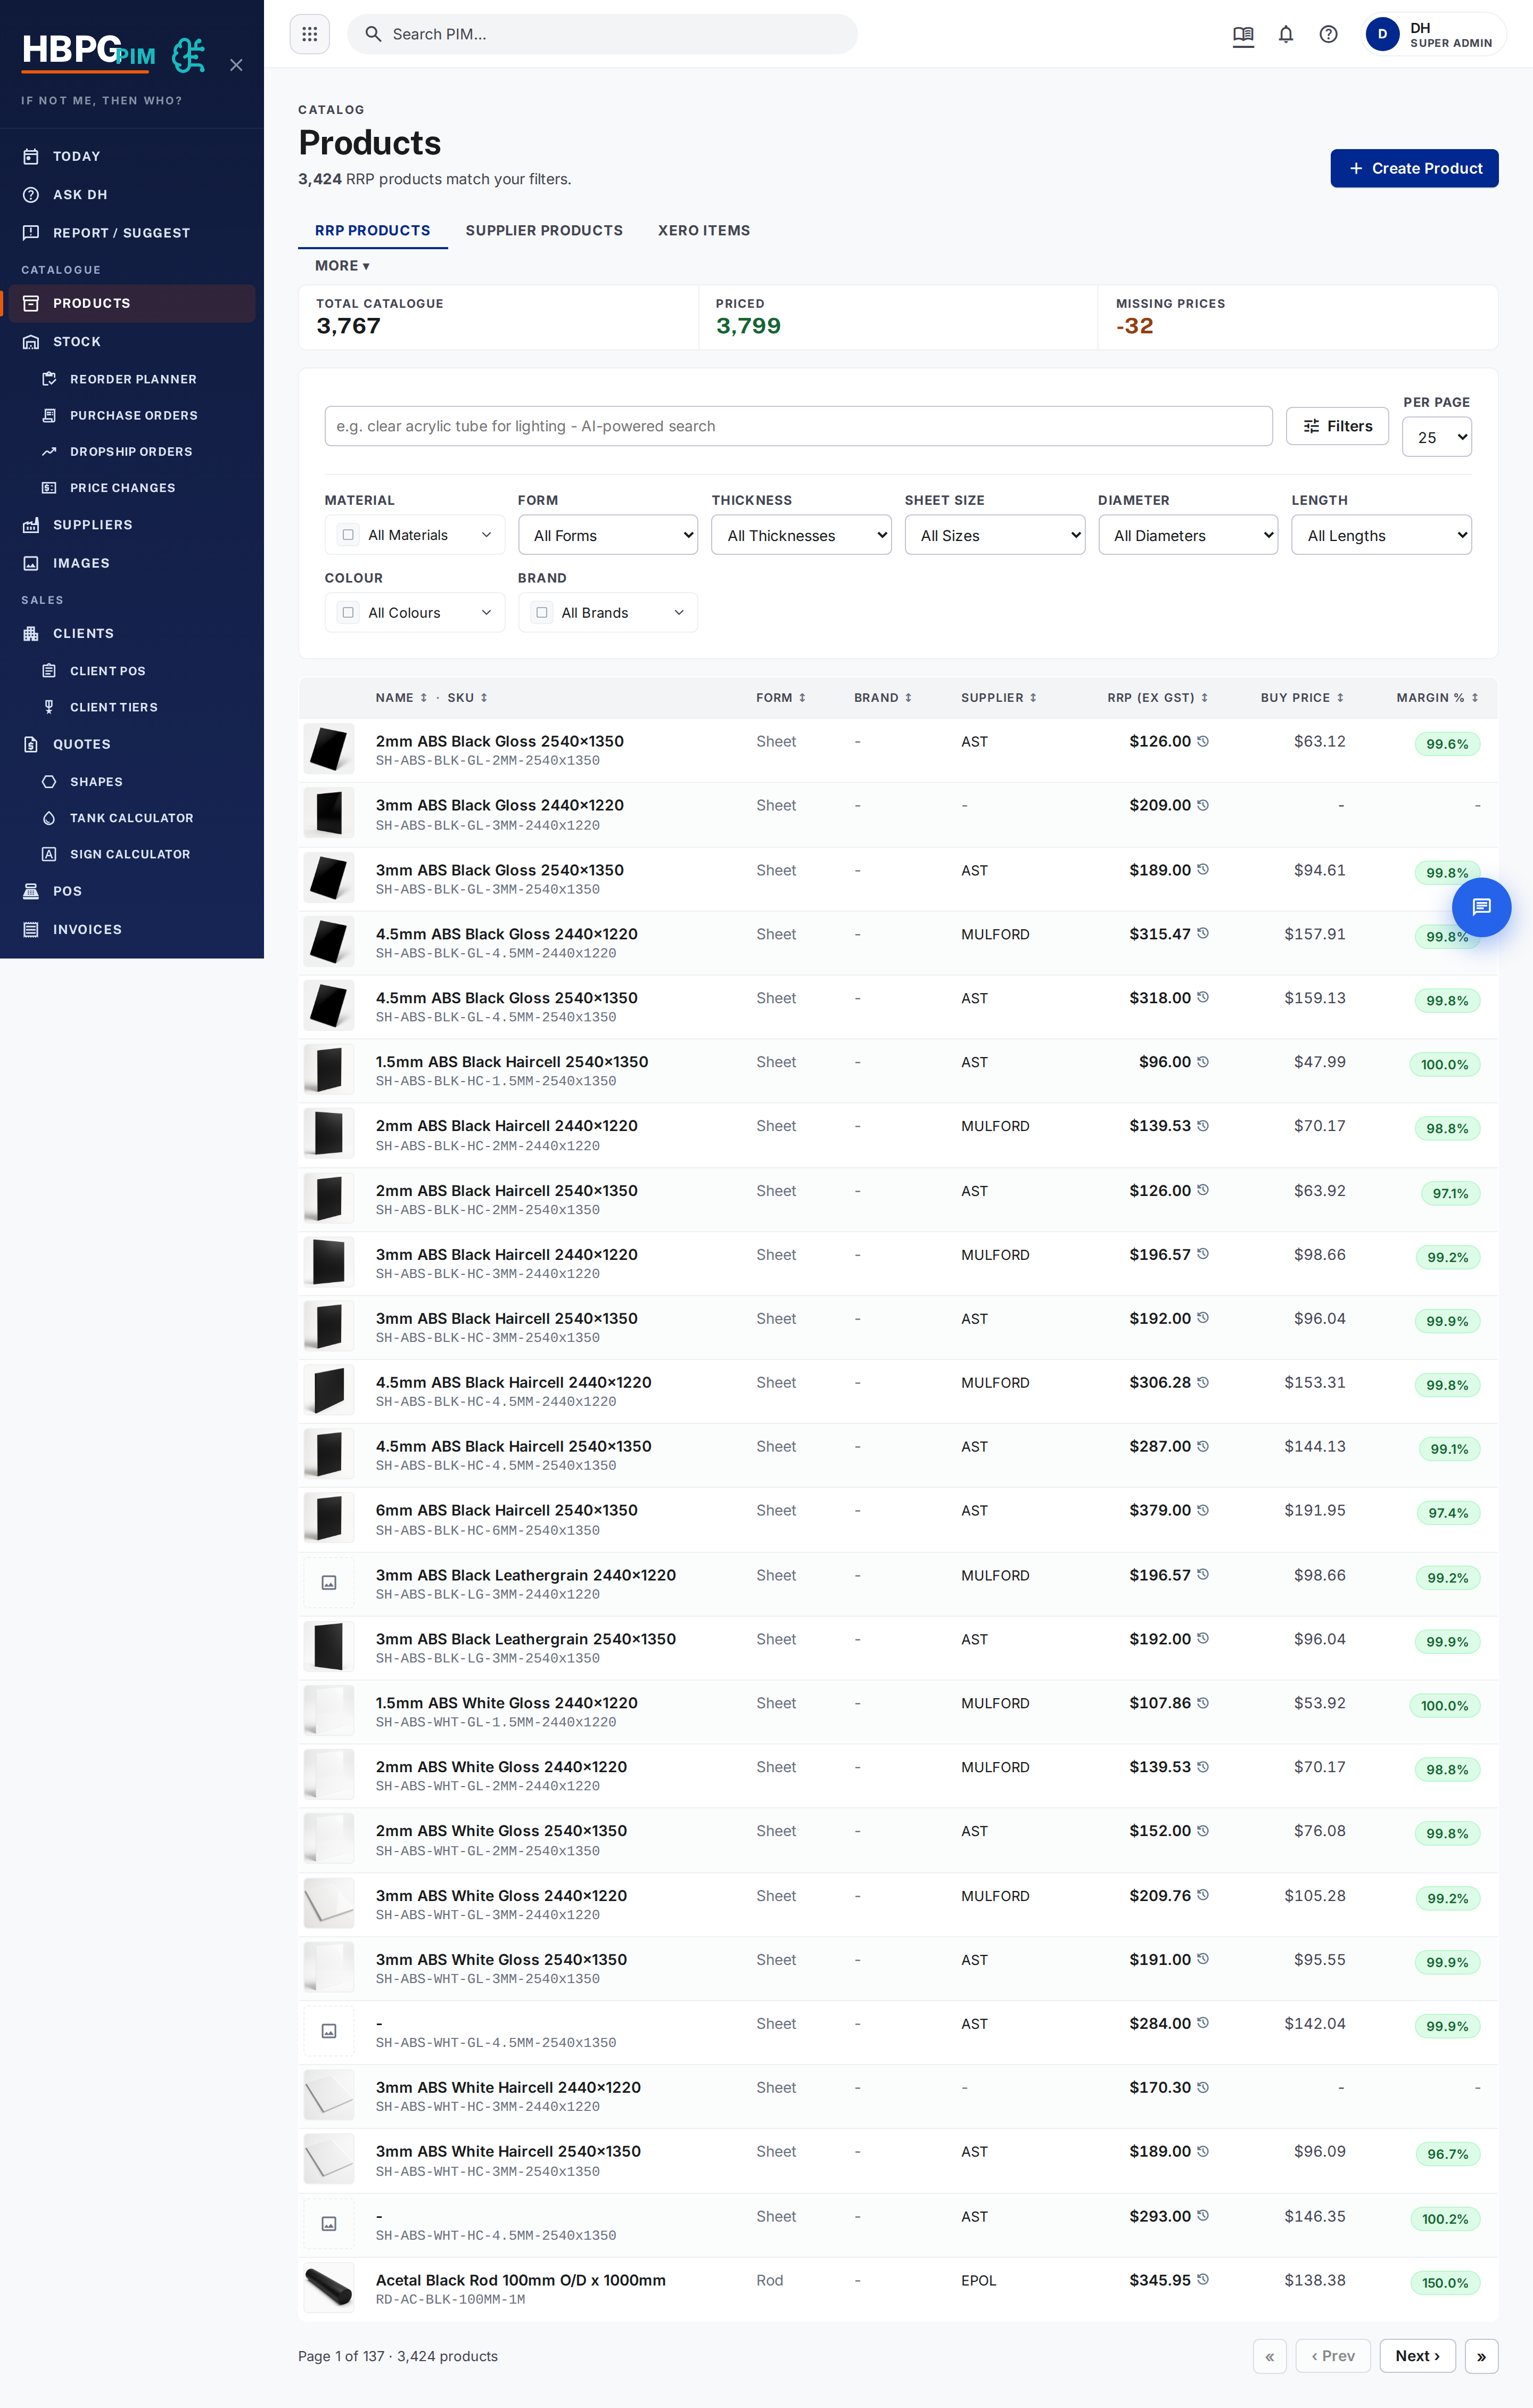Open Shapes tool
The height and width of the screenshot is (2408, 1533).
tap(132, 782)
